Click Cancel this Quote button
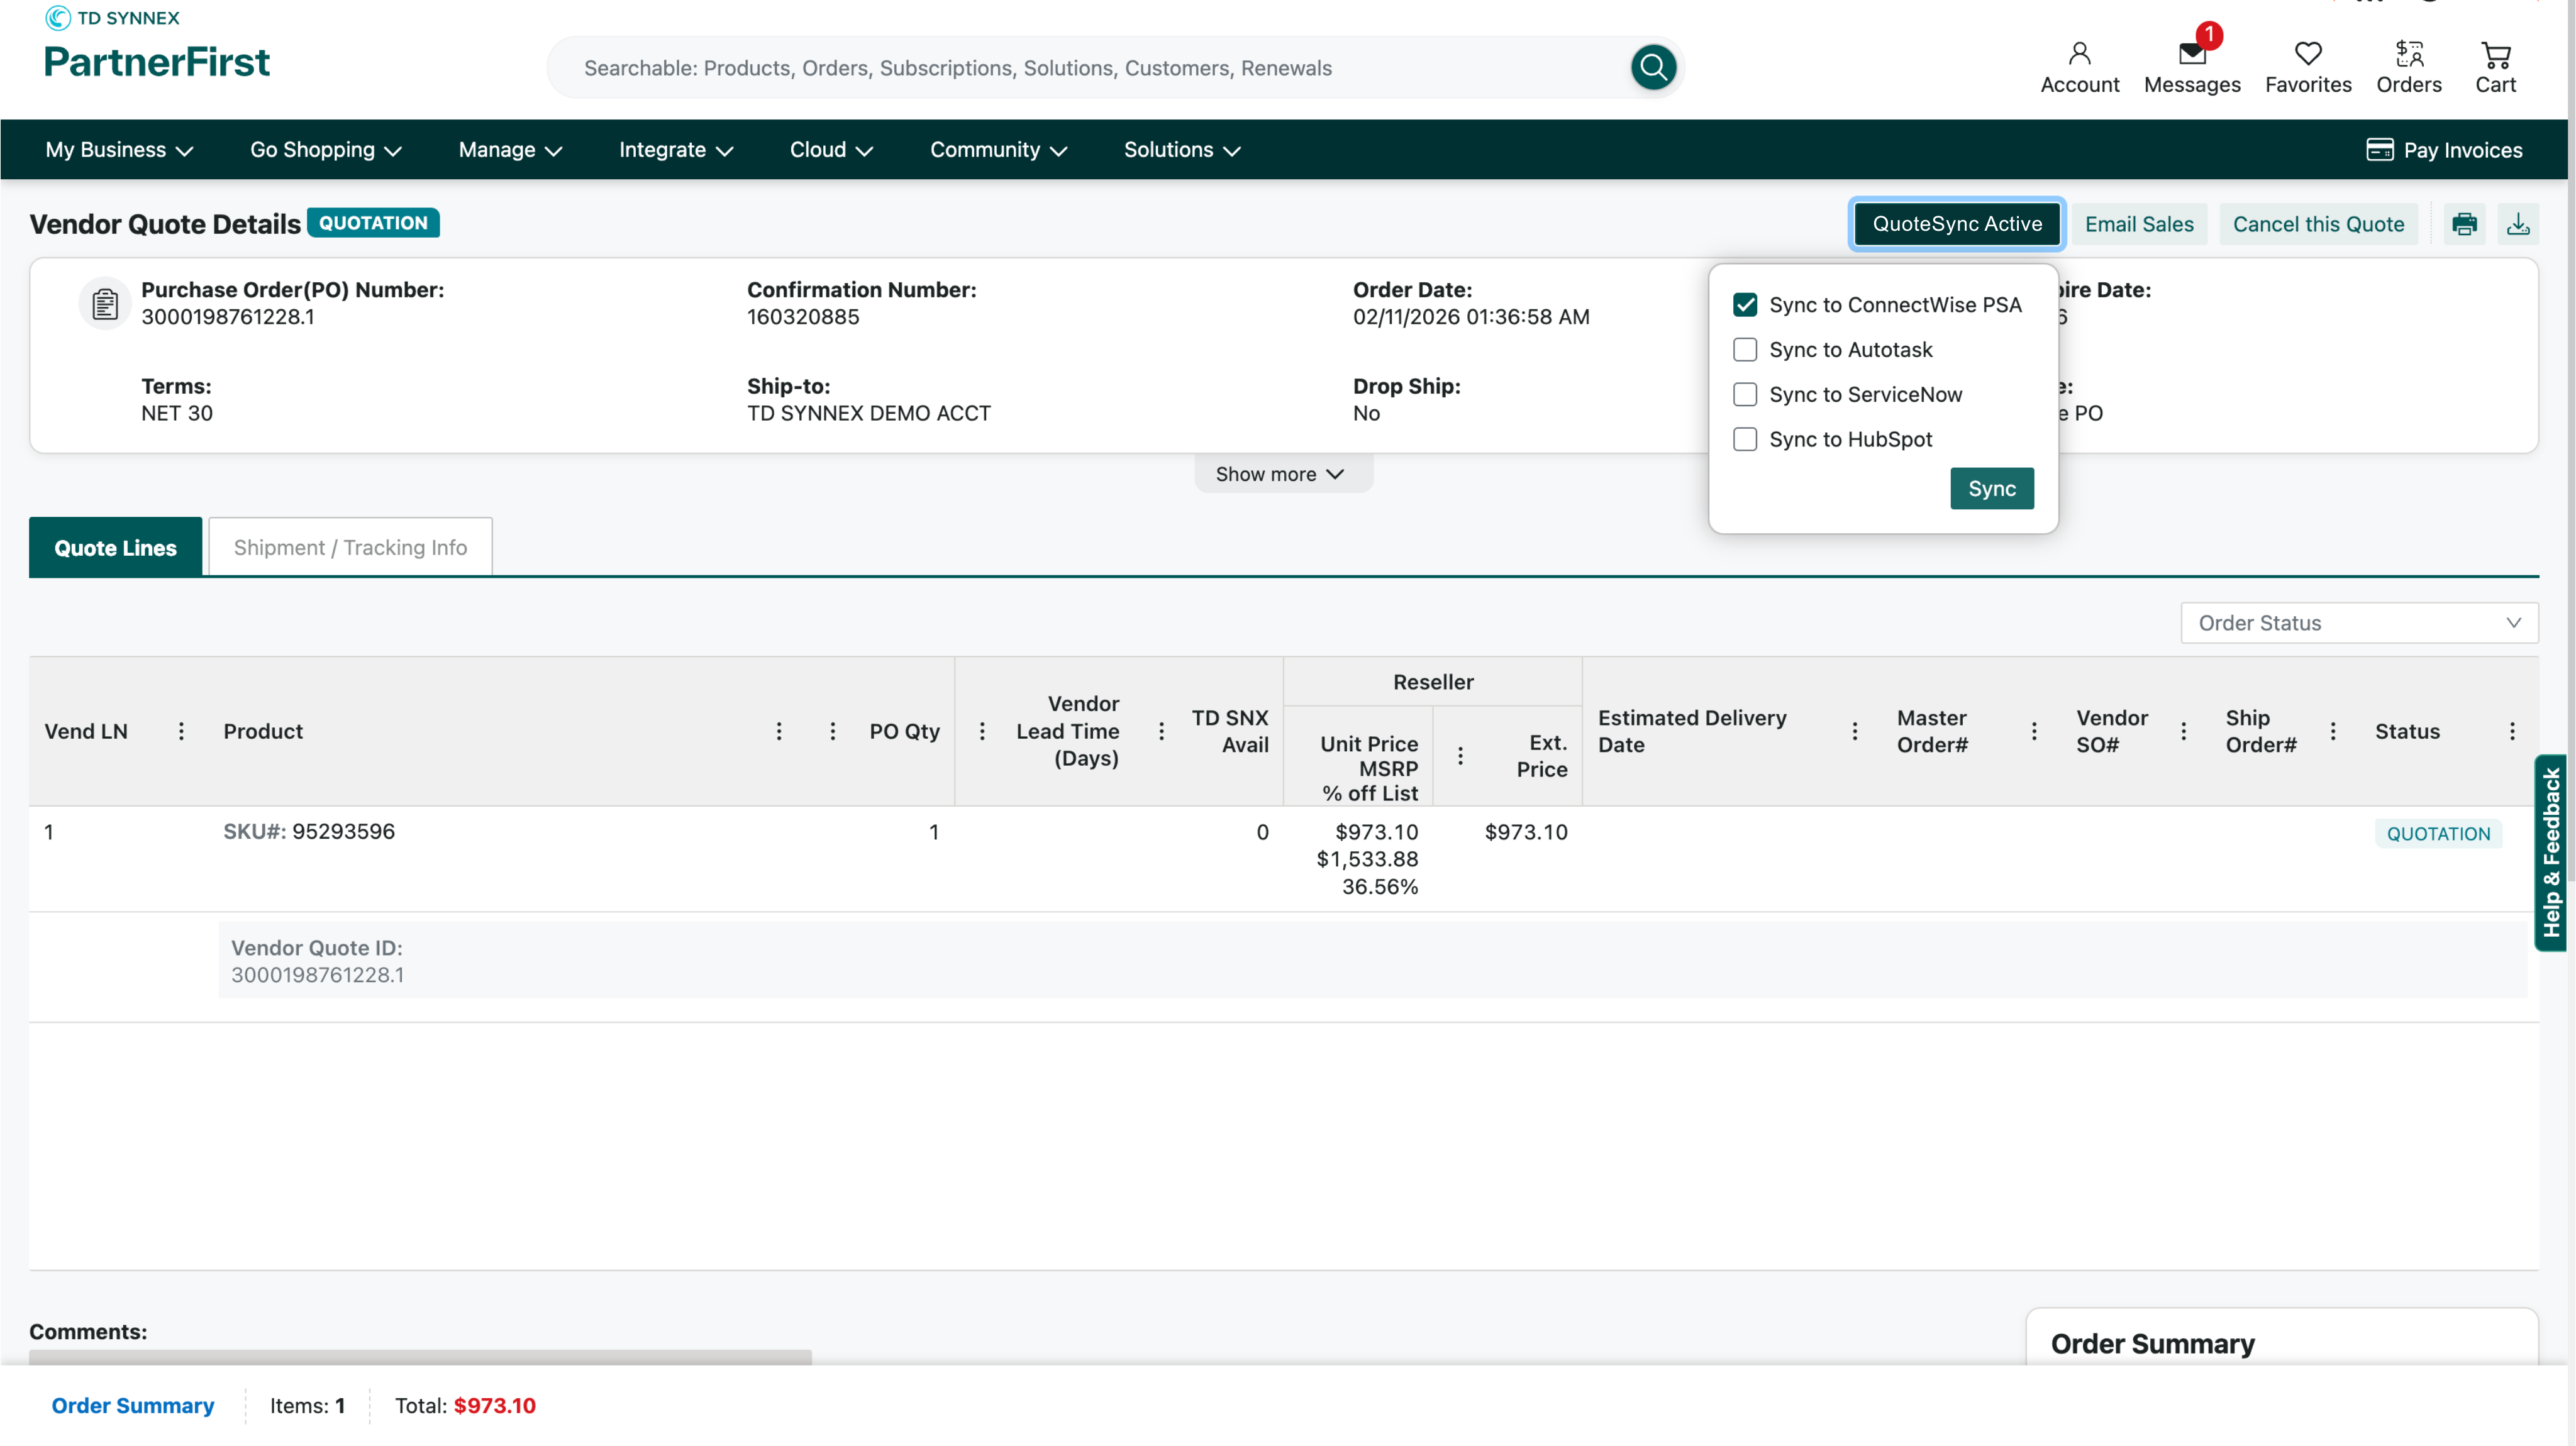2576x1446 pixels. 2318,224
